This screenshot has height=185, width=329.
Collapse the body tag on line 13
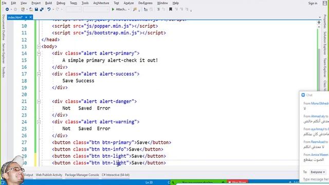[x=39, y=47]
